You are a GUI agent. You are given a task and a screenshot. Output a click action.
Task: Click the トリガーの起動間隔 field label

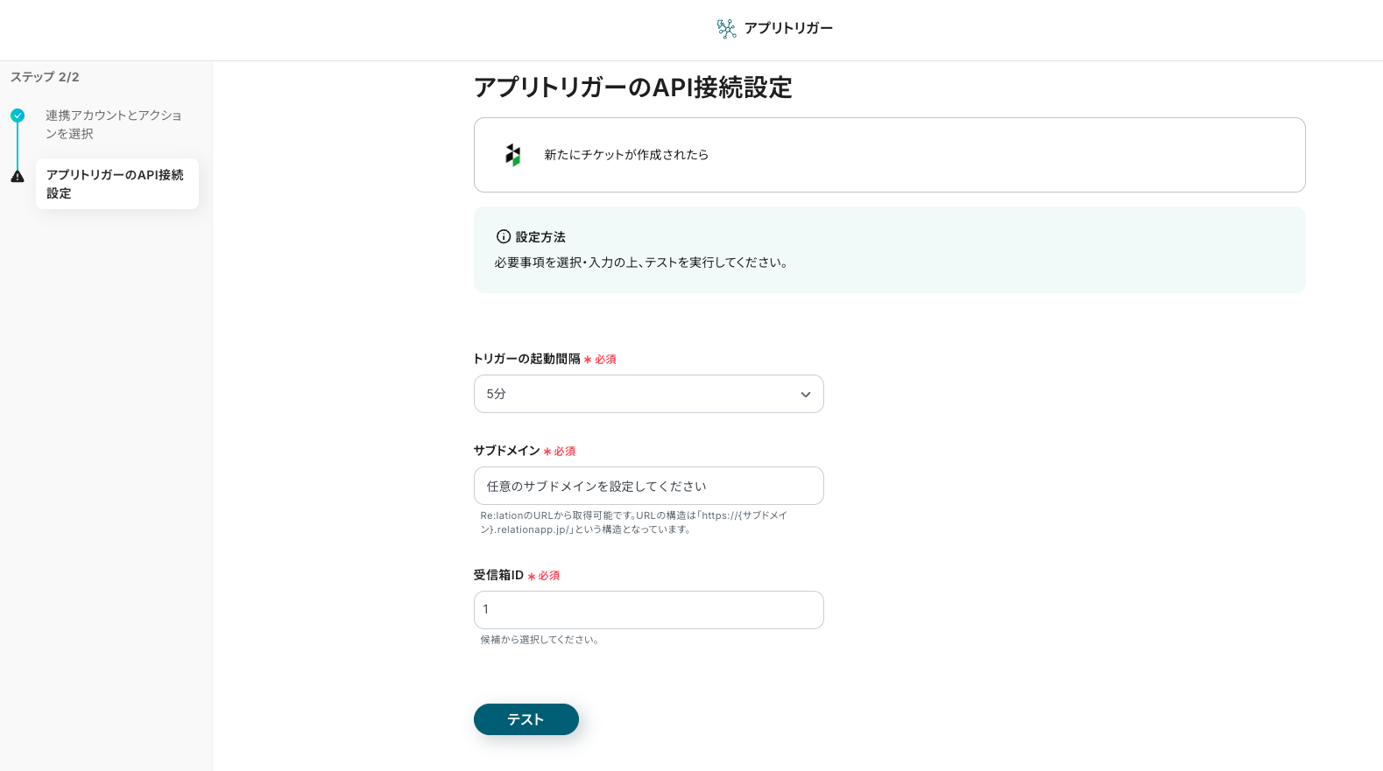pyautogui.click(x=526, y=359)
